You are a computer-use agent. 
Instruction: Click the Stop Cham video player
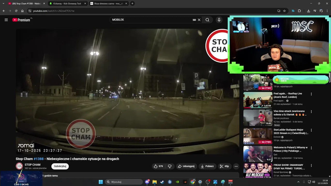pos(127,91)
